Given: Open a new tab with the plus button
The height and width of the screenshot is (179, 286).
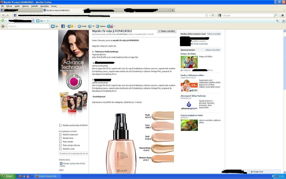Looking at the screenshot, I should coord(173,10).
